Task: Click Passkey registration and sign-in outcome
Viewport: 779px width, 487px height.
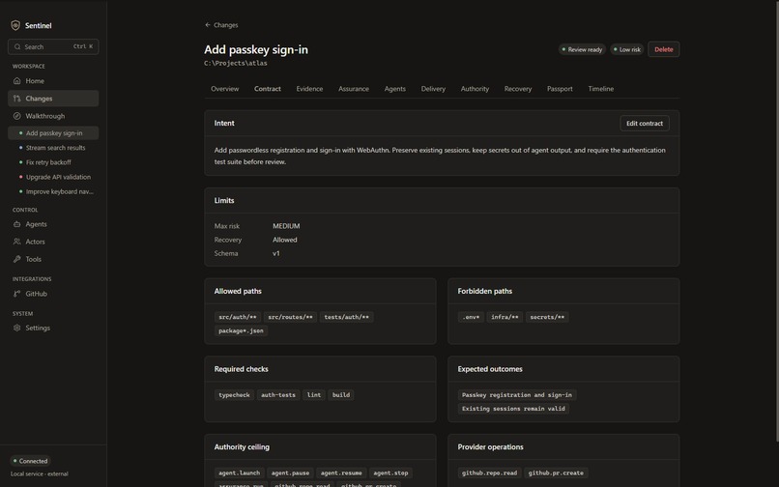Action: [x=517, y=395]
